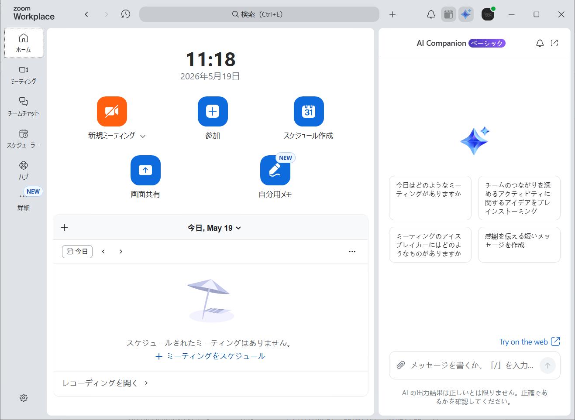
Task: Go to next day in calendar
Action: (x=121, y=252)
